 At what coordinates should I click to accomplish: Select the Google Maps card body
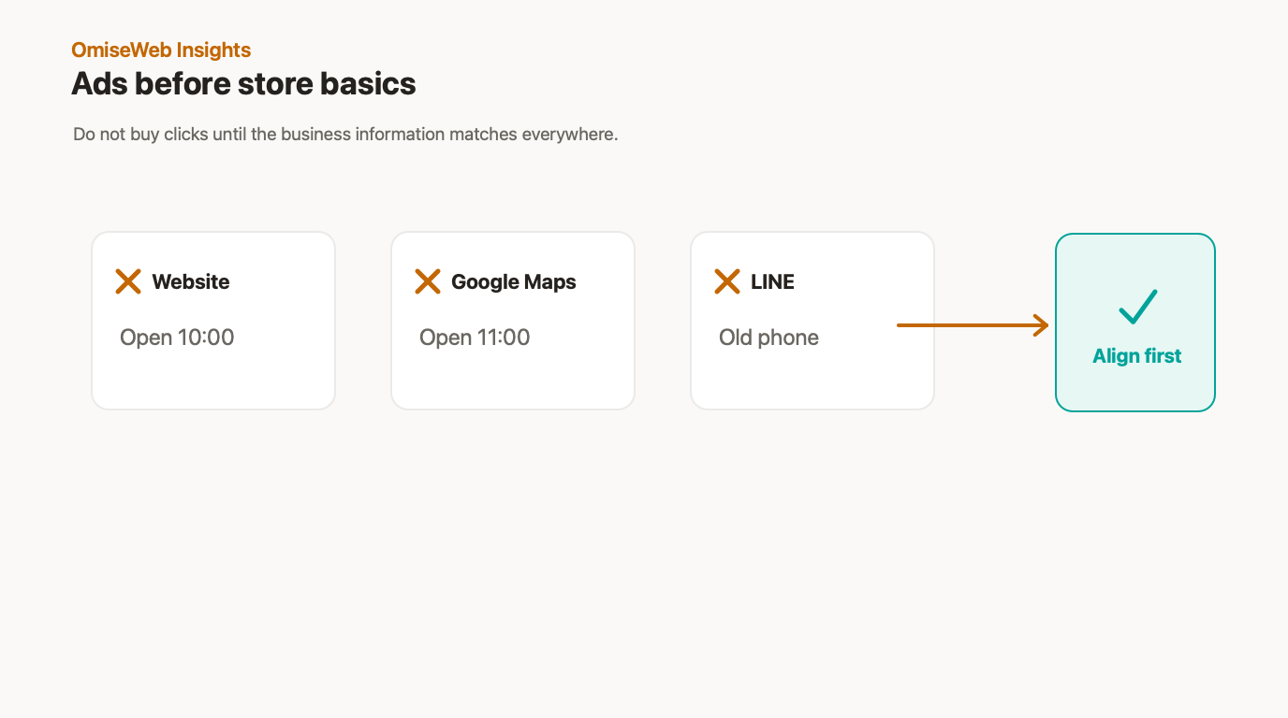click(513, 321)
